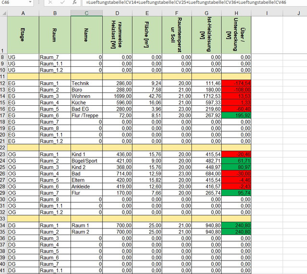Select column B header
Image resolution: width=307 pixels, height=274 pixels.
pyautogui.click(x=55, y=13)
